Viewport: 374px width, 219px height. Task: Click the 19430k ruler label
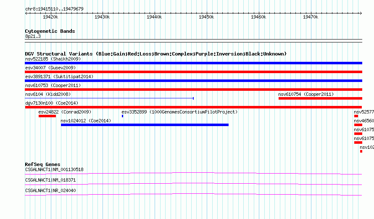102,17
